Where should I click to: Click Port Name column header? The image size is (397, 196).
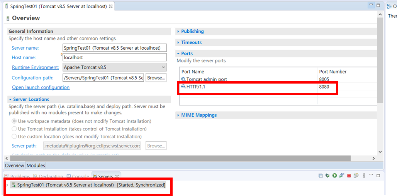tap(248, 72)
